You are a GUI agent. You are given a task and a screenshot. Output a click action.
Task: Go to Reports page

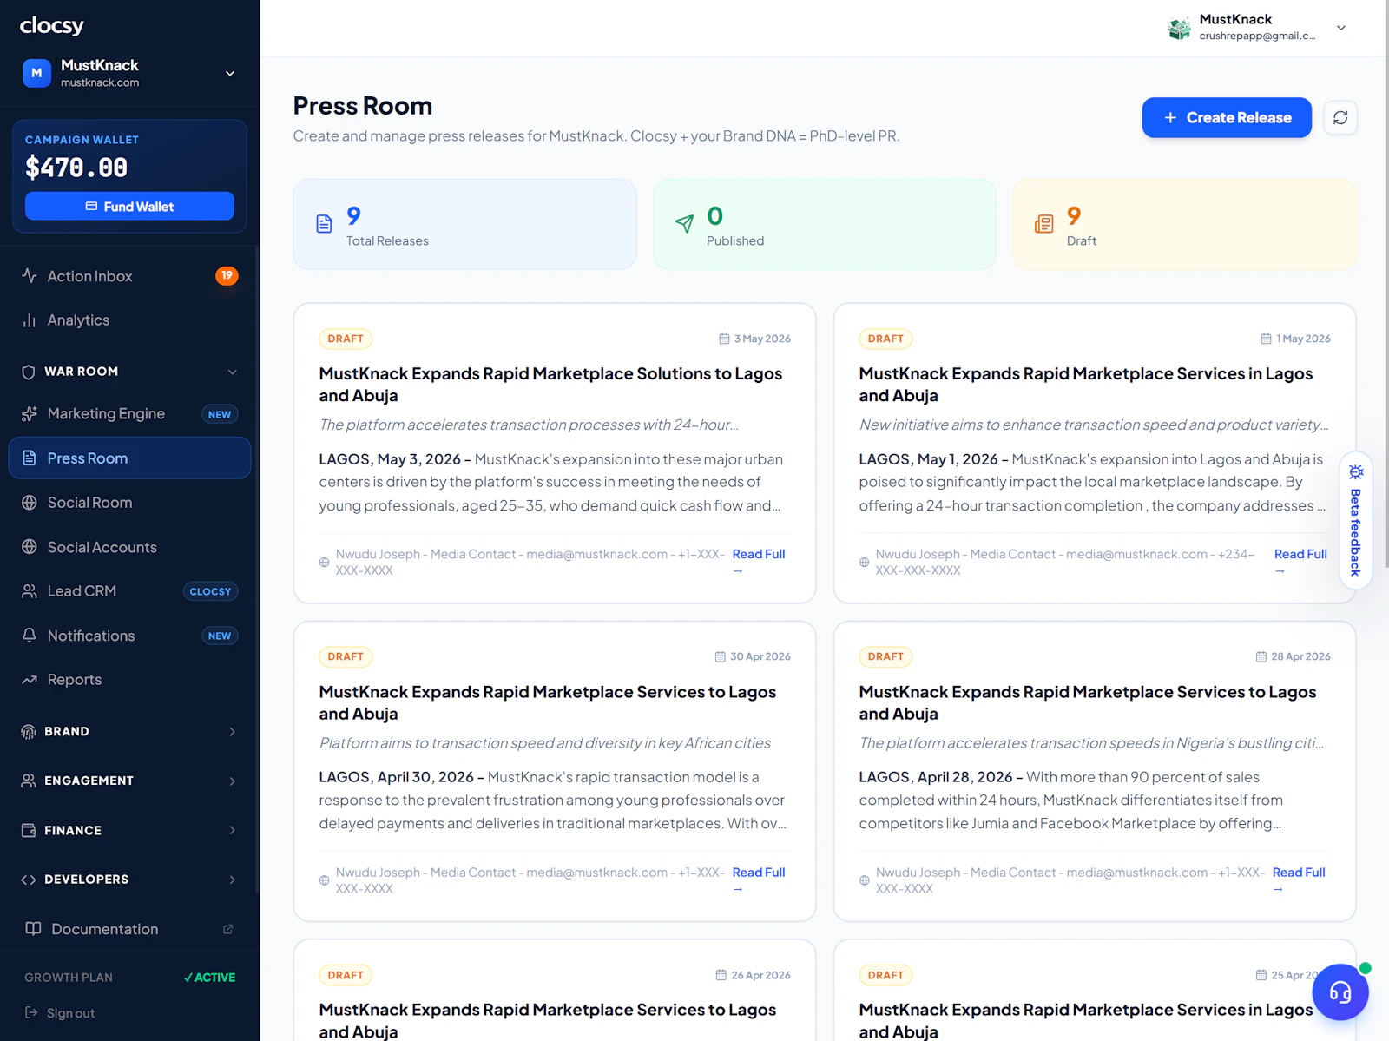pyautogui.click(x=129, y=680)
